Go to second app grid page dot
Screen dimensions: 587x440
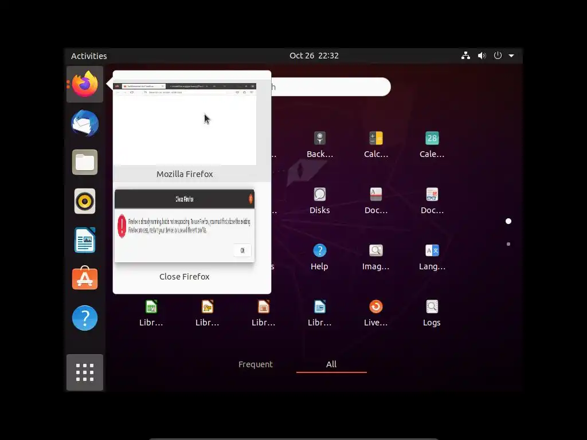pos(508,244)
